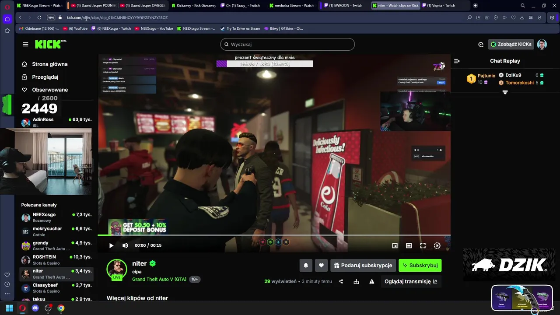This screenshot has height=315, width=560.
Task: Switch to EWROON - Twitch tab
Action: click(x=343, y=6)
